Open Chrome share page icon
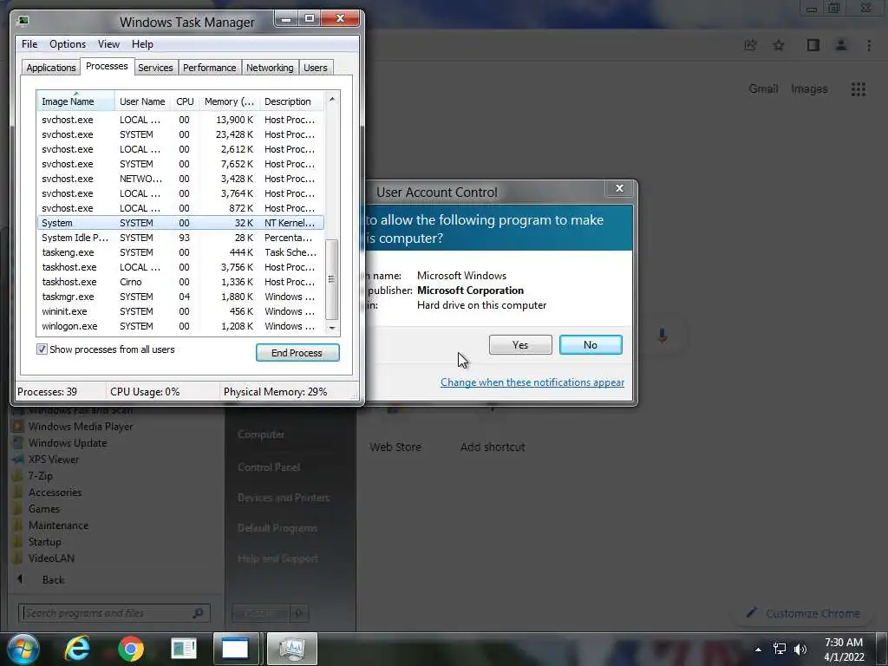888x666 pixels. (750, 45)
